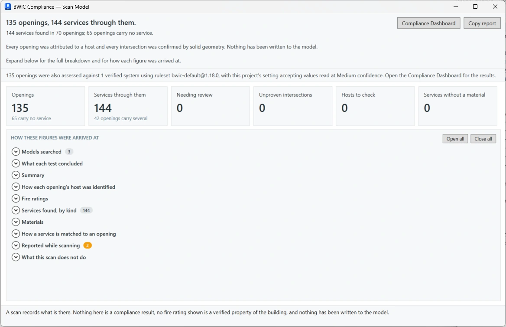Select the Services through them card
The image size is (506, 327).
coord(128,106)
